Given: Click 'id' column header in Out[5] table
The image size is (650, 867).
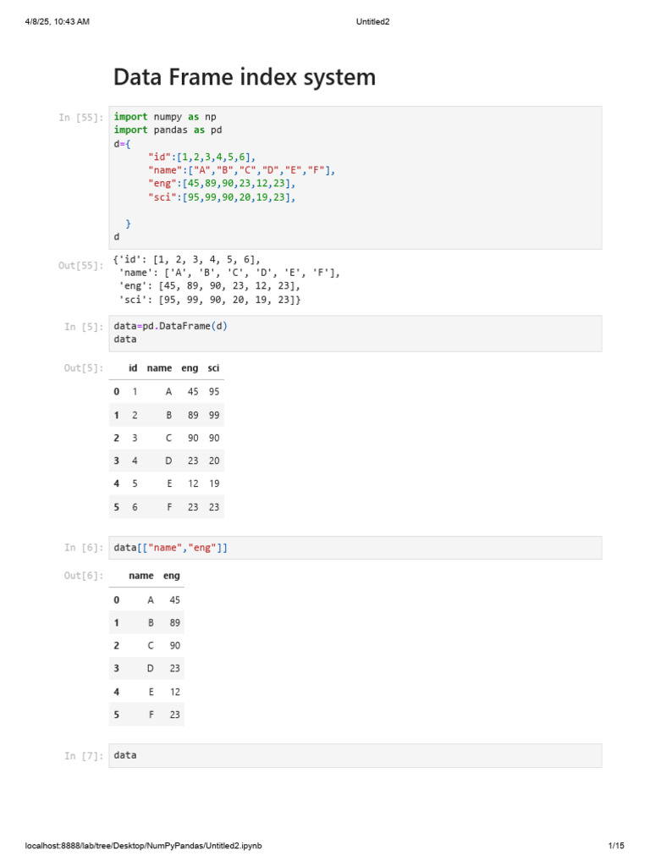Looking at the screenshot, I should click(x=133, y=368).
